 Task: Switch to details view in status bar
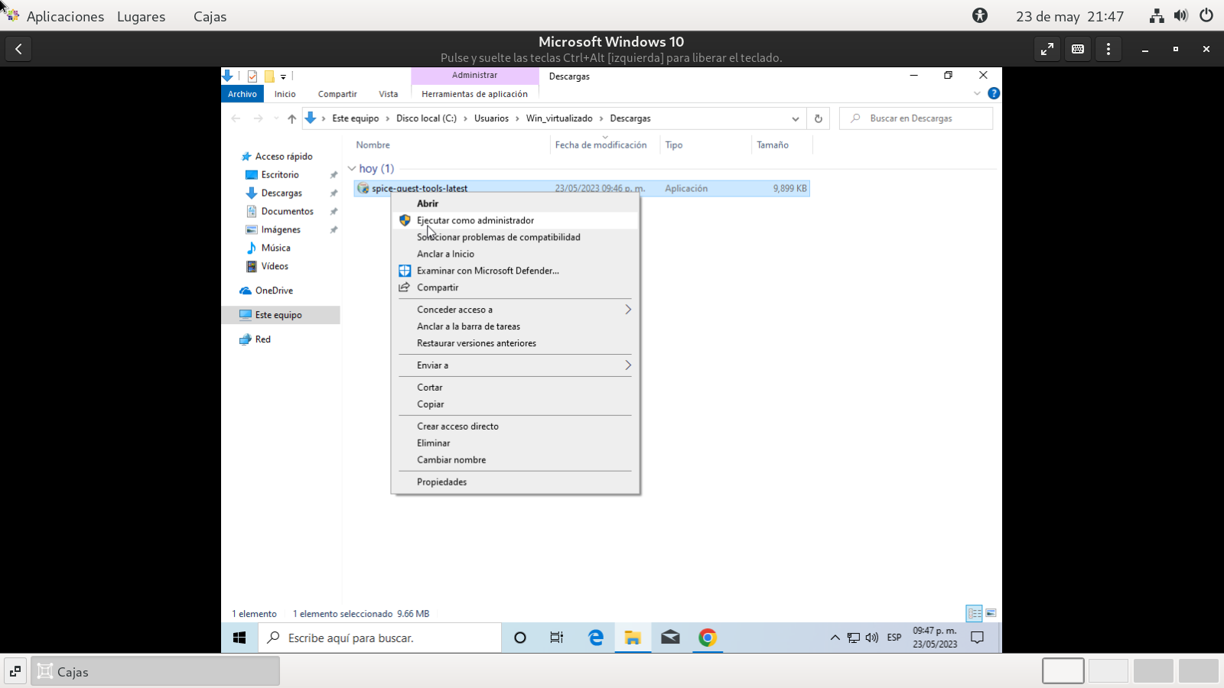click(974, 613)
